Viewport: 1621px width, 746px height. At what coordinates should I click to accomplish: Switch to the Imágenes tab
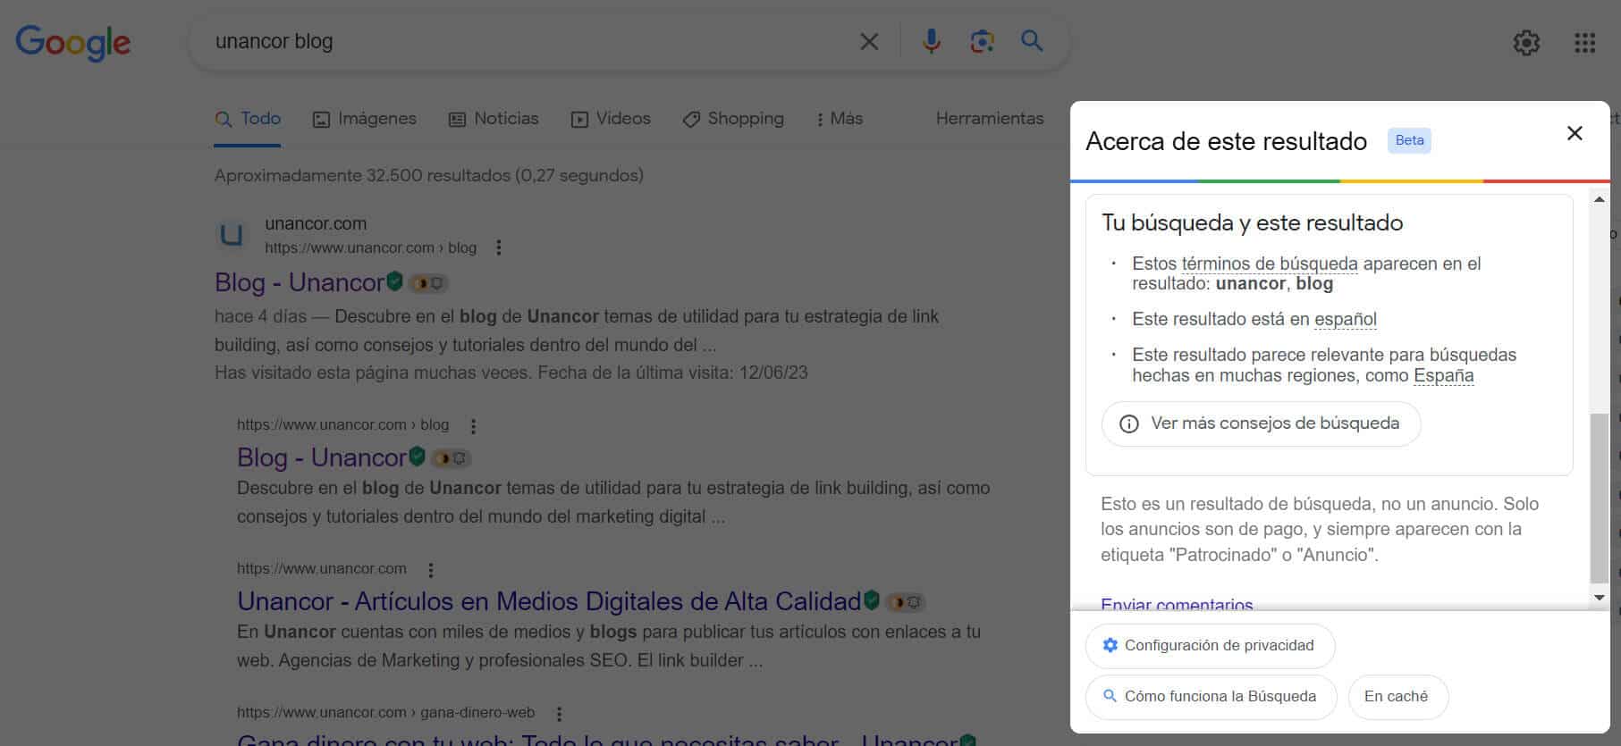click(x=364, y=119)
